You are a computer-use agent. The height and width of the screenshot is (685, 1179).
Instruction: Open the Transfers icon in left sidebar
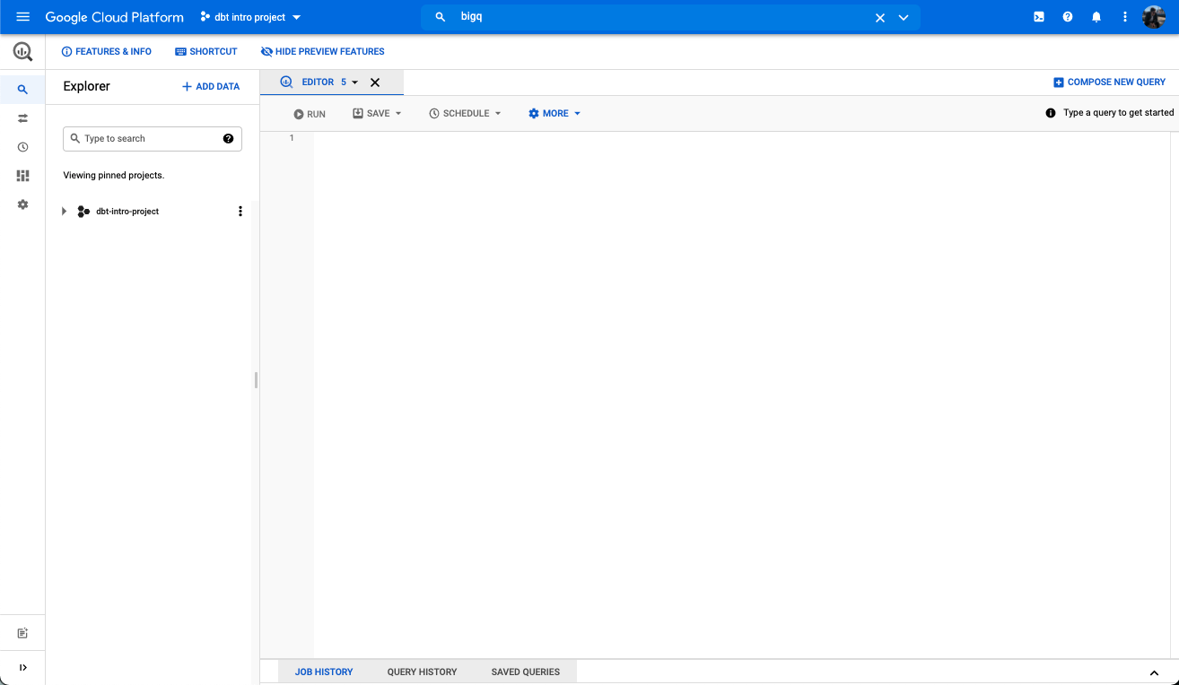click(x=22, y=118)
